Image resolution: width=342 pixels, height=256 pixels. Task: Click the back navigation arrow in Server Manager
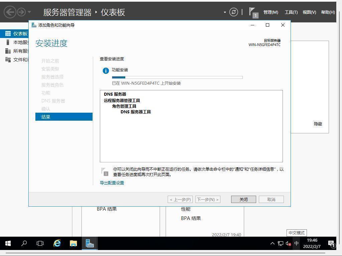(10, 12)
